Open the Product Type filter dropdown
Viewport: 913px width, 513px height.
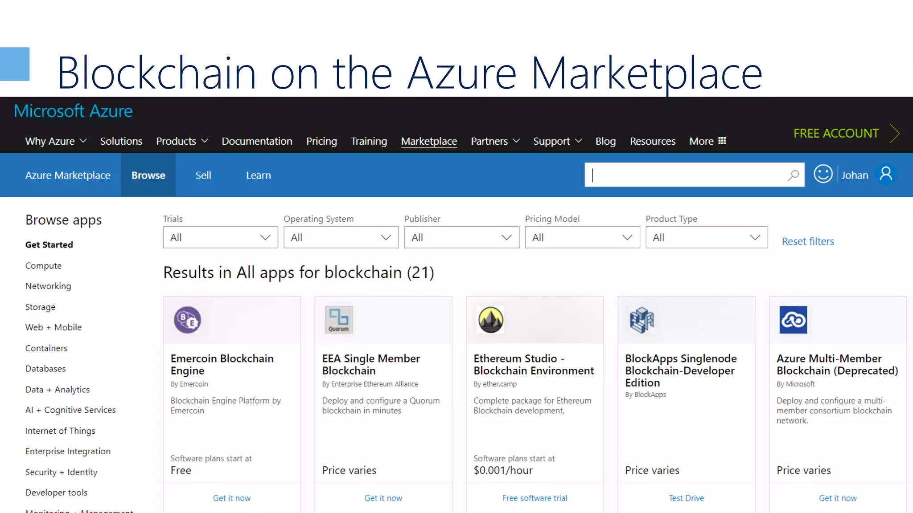[x=707, y=237]
